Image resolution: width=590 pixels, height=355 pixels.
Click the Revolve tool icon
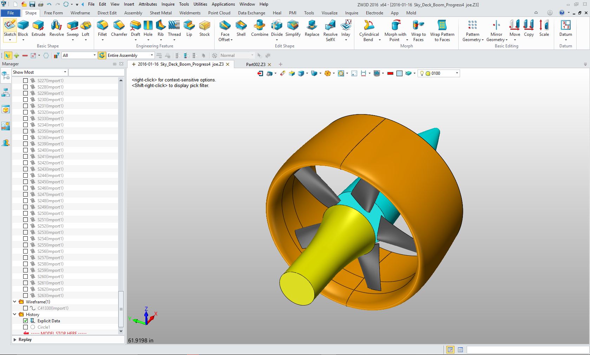[x=56, y=25]
